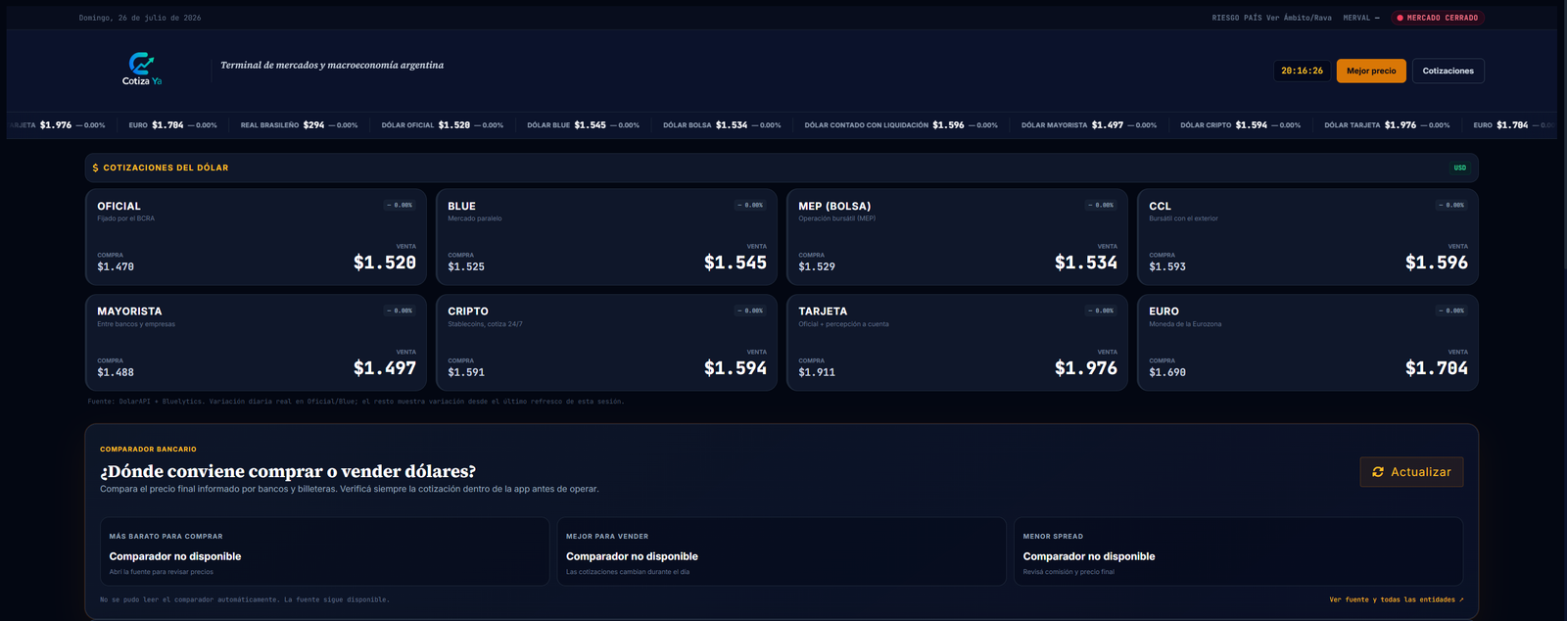1567x621 pixels.
Task: Click the tagline Terminal de mercados y macroeconomía argentina
Action: 332,66
